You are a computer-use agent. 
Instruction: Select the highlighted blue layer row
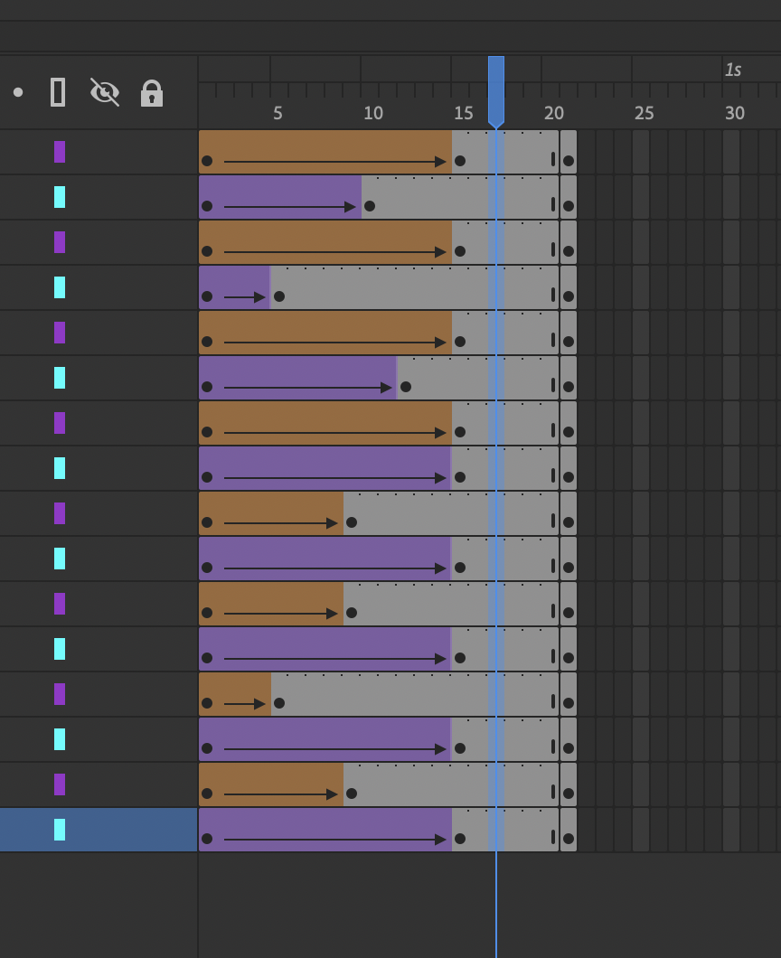[x=98, y=830]
